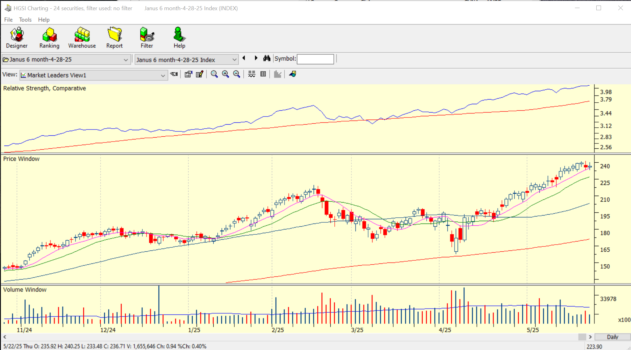631x350 pixels.
Task: Click the 5/22/25 quote status bar text
Action: pyautogui.click(x=105, y=346)
